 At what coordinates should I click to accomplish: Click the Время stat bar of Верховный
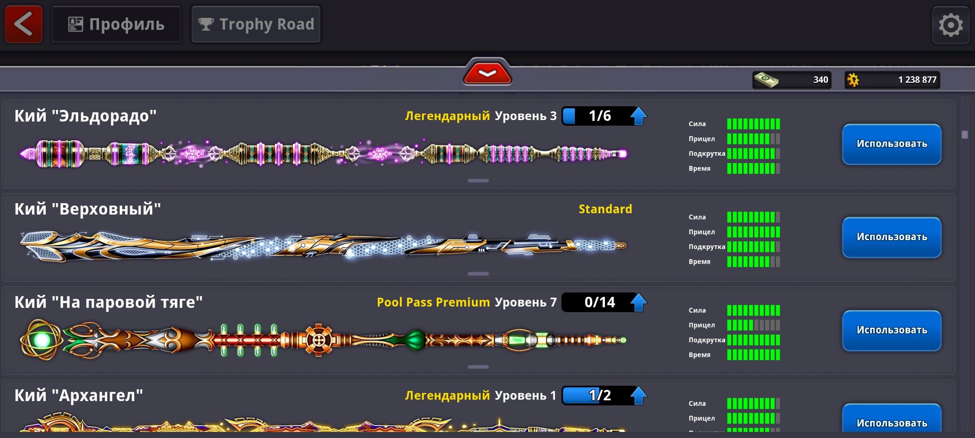(x=754, y=262)
